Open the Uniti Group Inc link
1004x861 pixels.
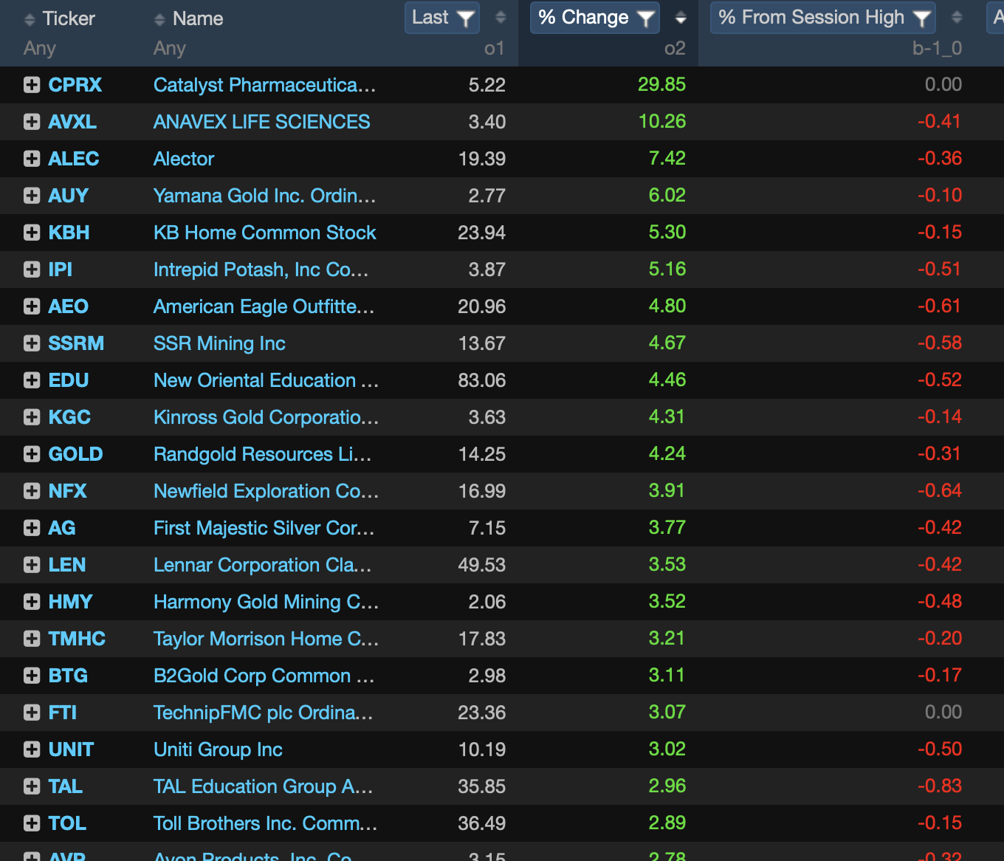[x=218, y=749]
